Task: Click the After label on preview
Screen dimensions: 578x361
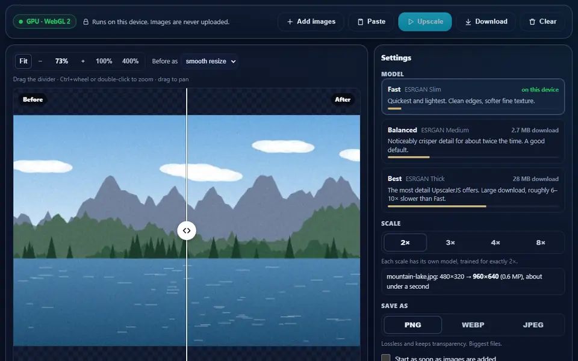Action: coord(343,99)
